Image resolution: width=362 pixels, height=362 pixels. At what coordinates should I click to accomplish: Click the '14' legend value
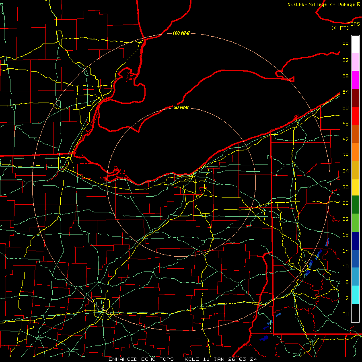tap(346, 251)
